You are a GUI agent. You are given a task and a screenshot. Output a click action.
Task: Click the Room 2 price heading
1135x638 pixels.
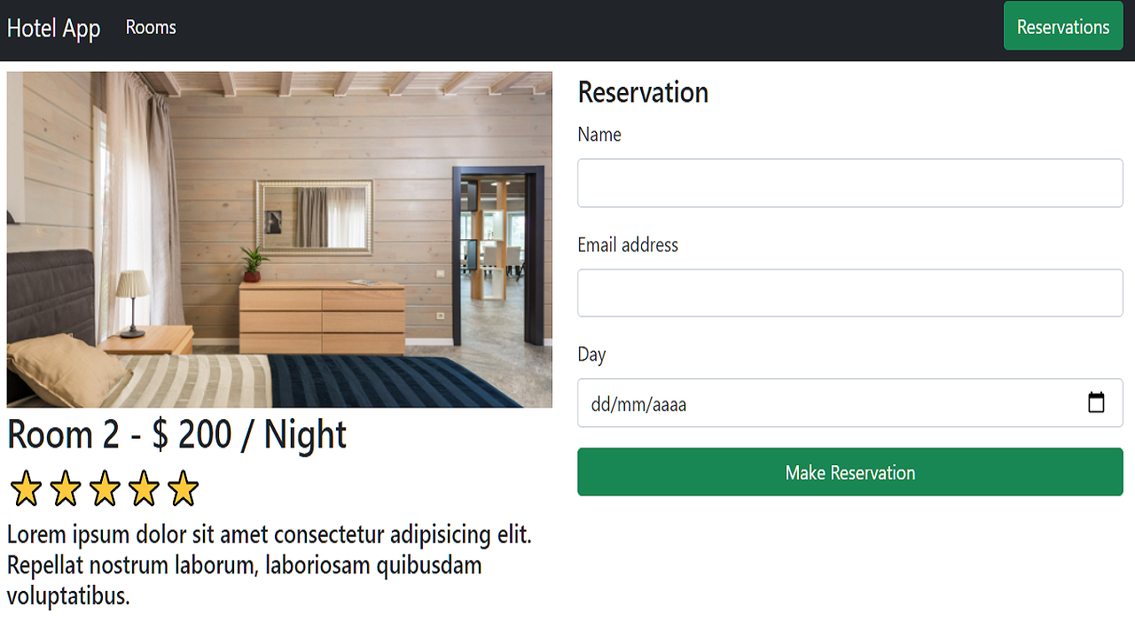(177, 435)
